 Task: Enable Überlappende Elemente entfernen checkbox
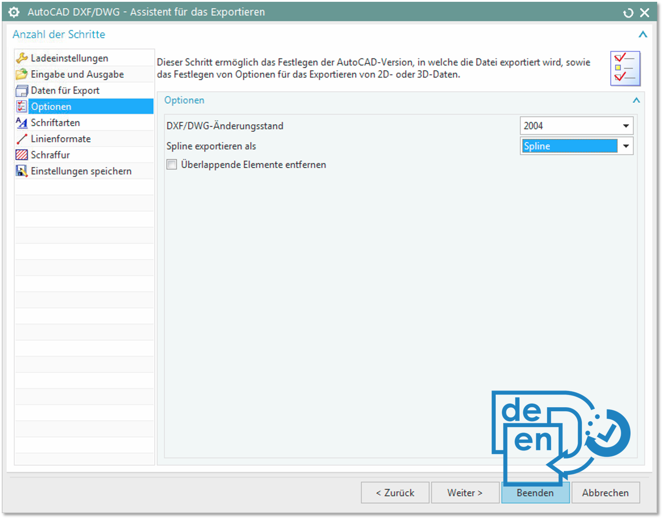tap(172, 165)
